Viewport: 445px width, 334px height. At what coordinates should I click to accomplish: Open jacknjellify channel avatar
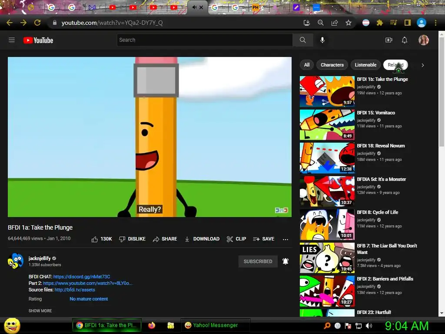[16, 261]
